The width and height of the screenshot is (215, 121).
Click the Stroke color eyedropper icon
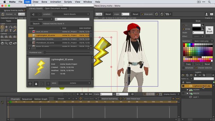pos(203,29)
